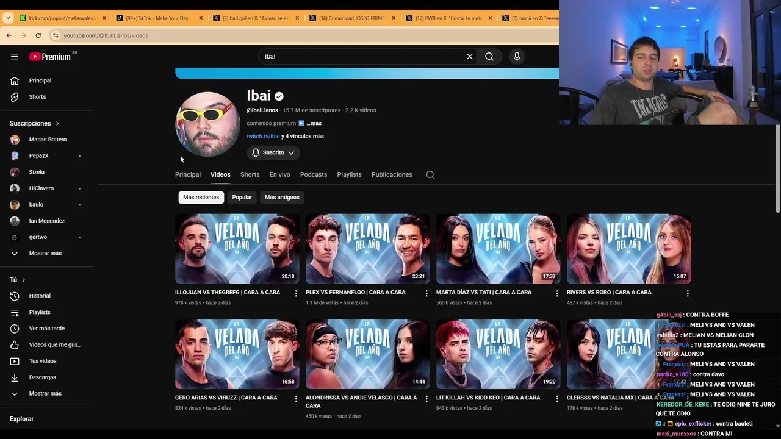Open Matias Bottero subscription
The width and height of the screenshot is (781, 439).
46,140
